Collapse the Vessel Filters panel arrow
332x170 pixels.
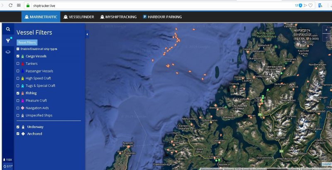(x=87, y=35)
